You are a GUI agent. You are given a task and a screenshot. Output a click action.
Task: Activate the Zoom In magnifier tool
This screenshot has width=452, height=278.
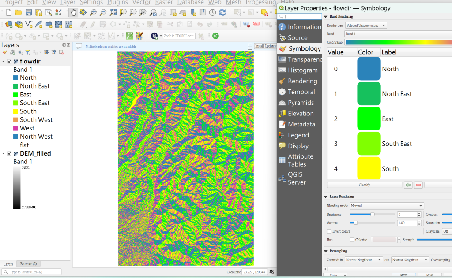pos(93,12)
